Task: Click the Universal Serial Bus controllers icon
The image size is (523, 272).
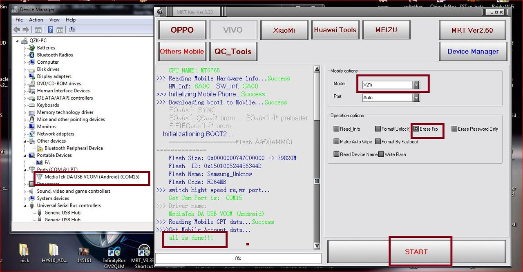Action: 32,205
